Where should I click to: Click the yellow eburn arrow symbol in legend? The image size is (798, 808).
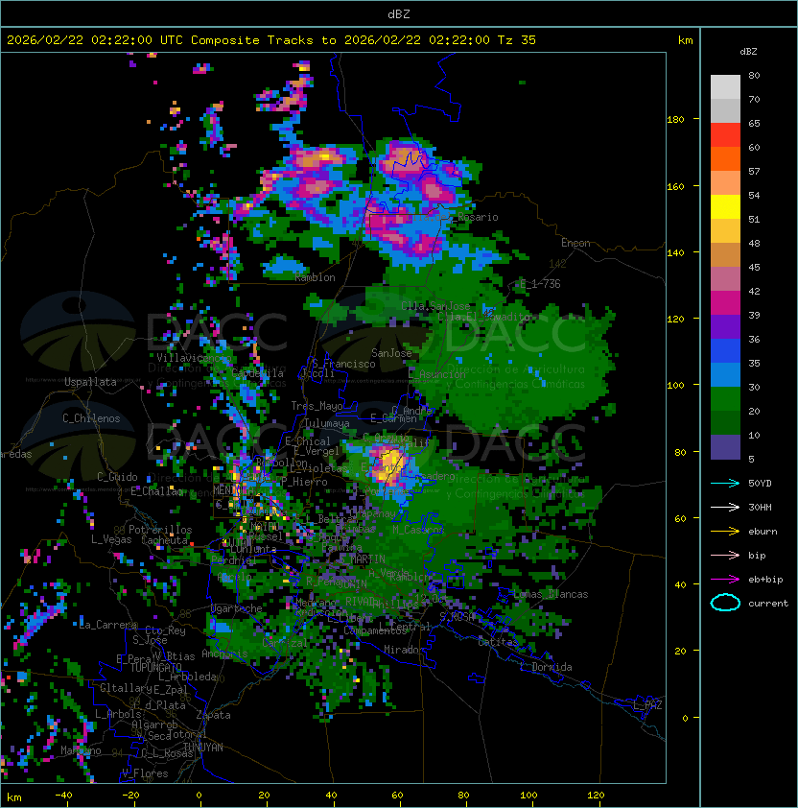[725, 532]
